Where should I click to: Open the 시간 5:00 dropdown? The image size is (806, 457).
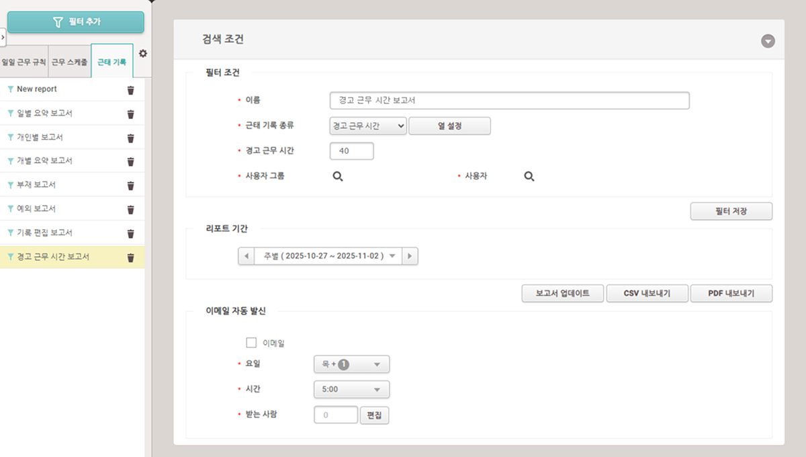pos(351,390)
